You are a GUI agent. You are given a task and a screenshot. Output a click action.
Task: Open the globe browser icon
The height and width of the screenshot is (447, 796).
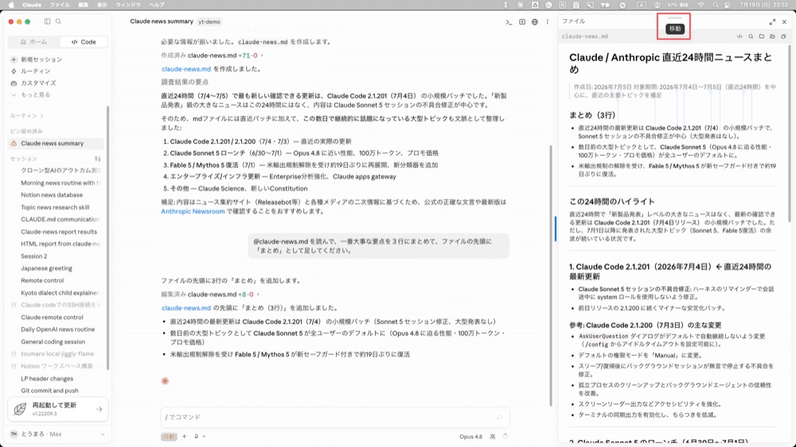(535, 21)
